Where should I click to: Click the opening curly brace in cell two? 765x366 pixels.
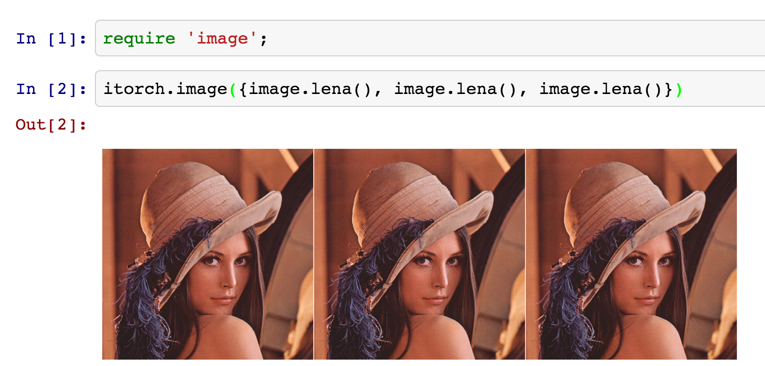click(243, 89)
